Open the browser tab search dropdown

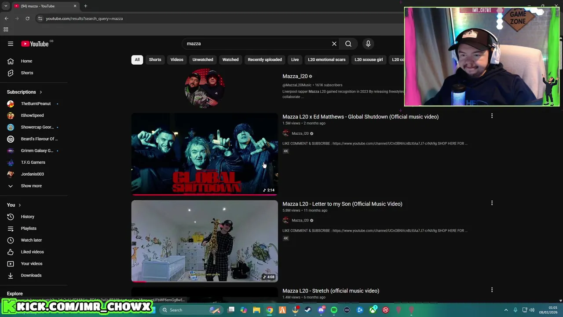[6, 6]
